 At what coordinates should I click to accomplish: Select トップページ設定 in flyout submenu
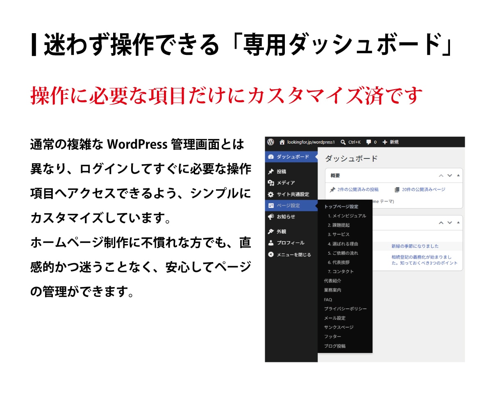coord(341,207)
